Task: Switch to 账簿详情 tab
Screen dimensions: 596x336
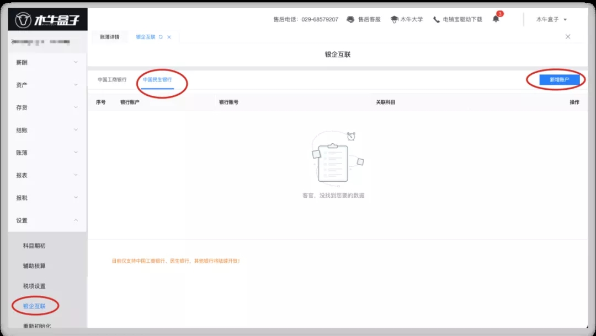Action: tap(109, 37)
